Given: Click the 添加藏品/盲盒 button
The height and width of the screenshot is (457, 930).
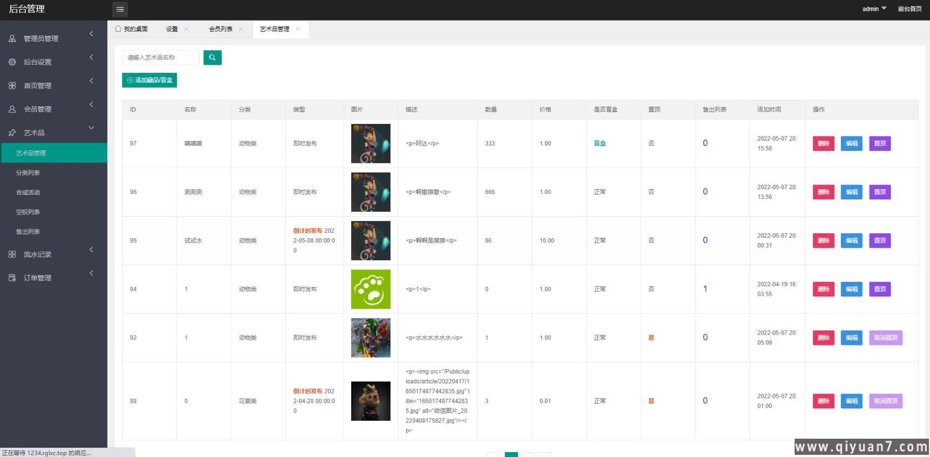Looking at the screenshot, I should (x=149, y=80).
